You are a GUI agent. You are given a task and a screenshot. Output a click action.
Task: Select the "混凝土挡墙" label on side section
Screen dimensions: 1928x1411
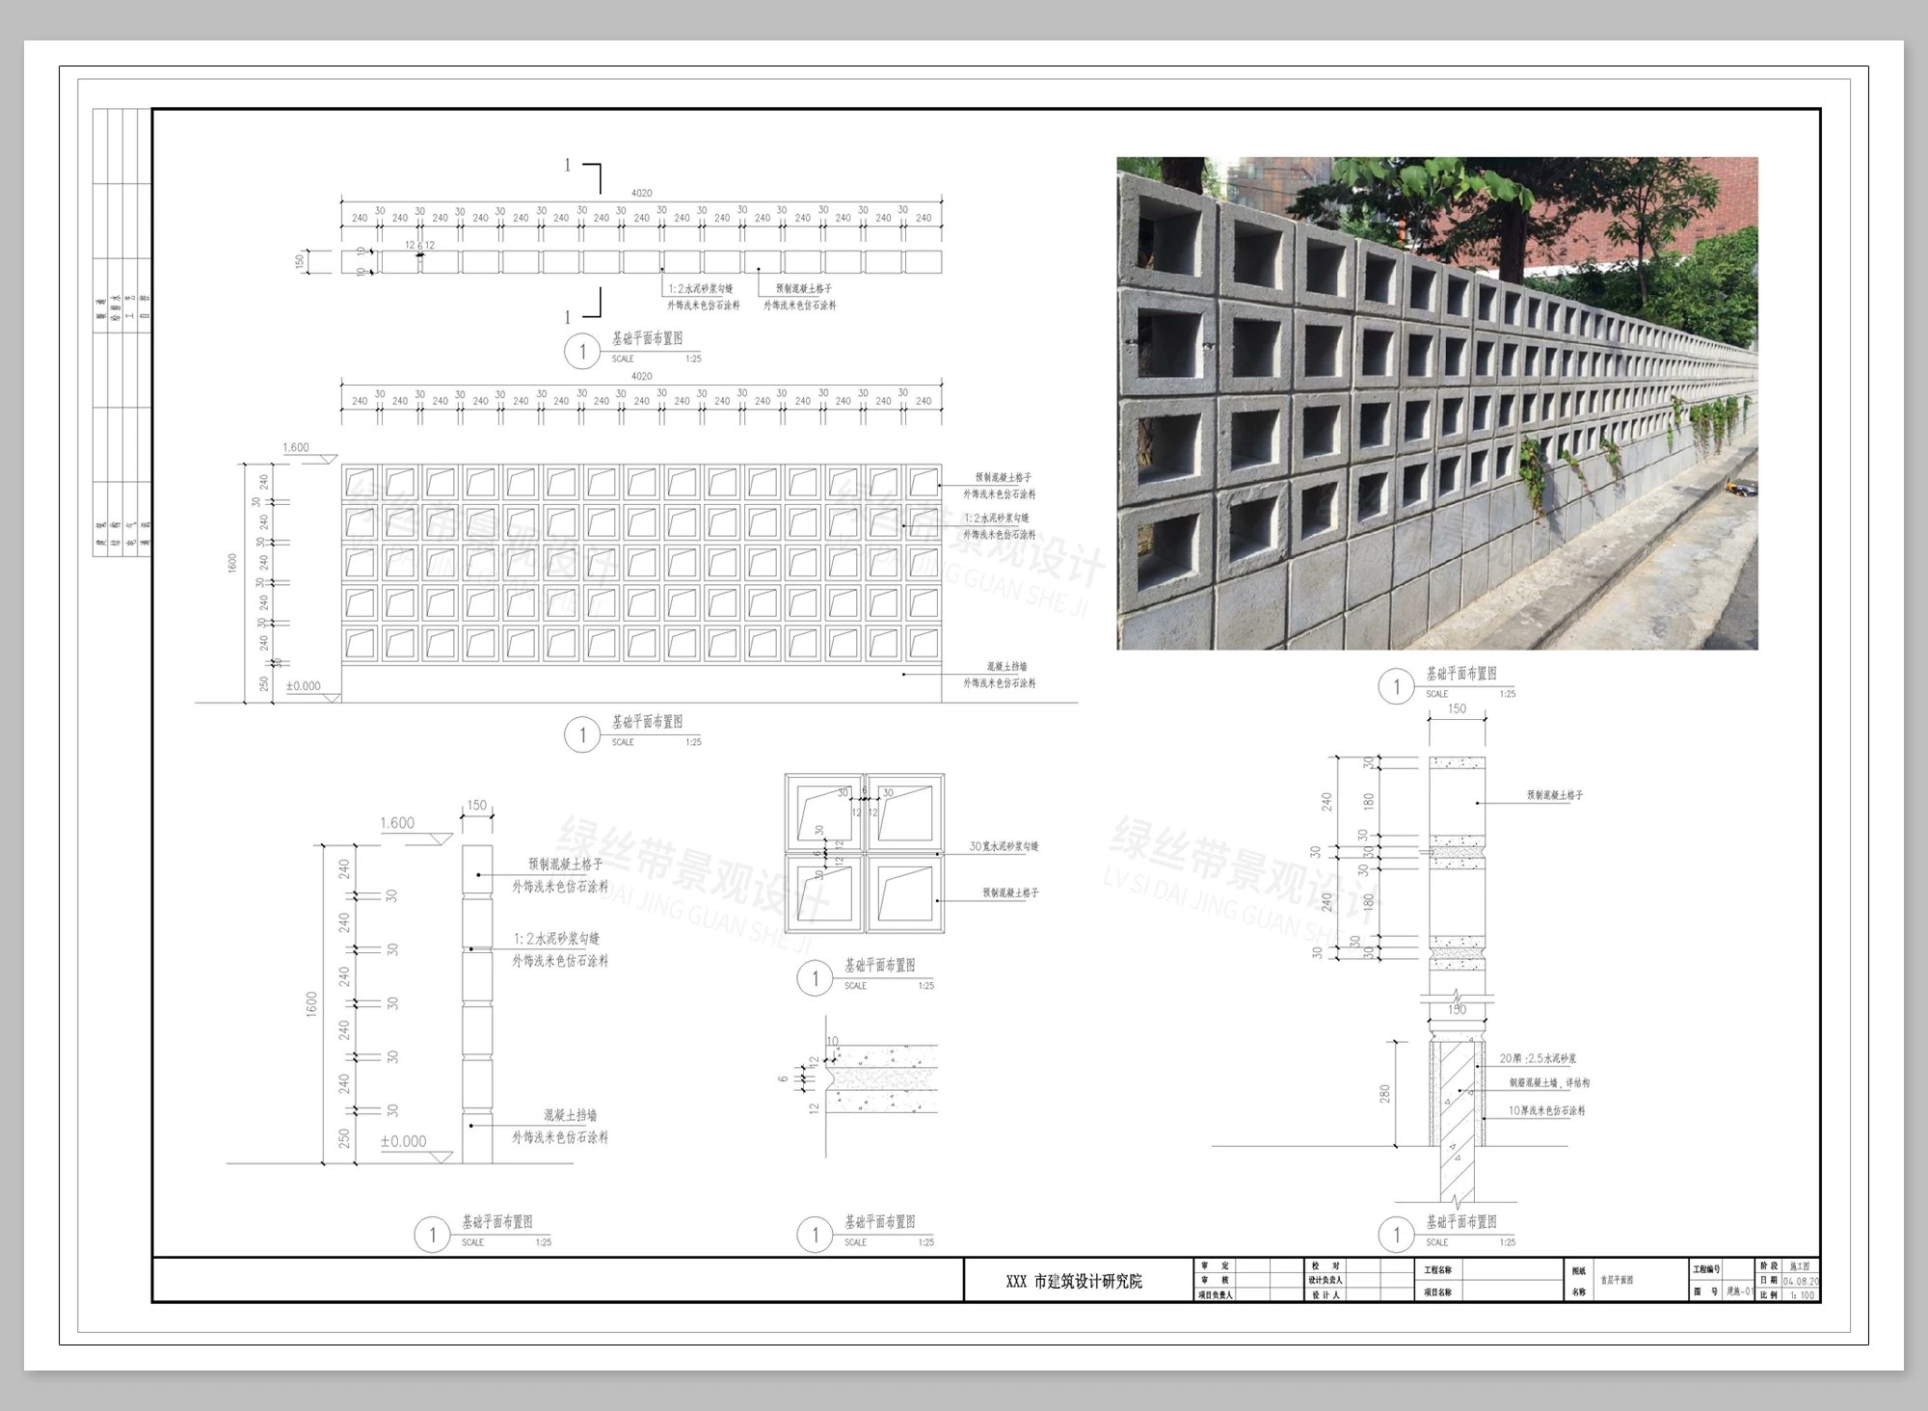tap(570, 1115)
